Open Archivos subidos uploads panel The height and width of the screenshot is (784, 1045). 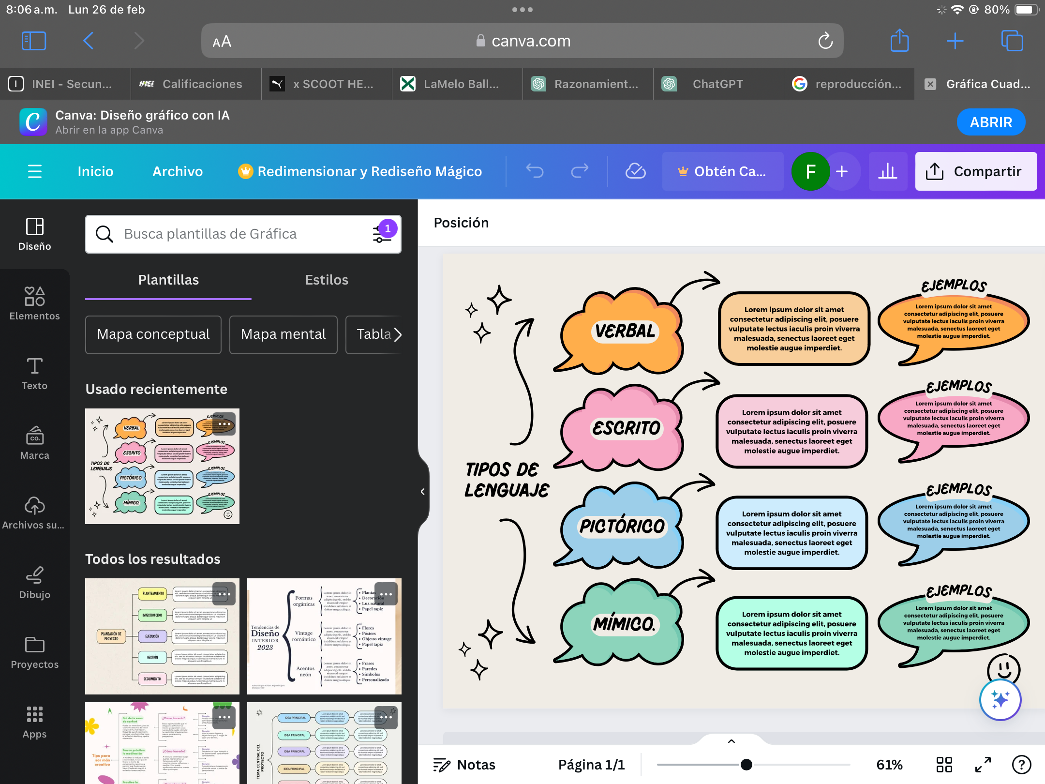pyautogui.click(x=34, y=513)
